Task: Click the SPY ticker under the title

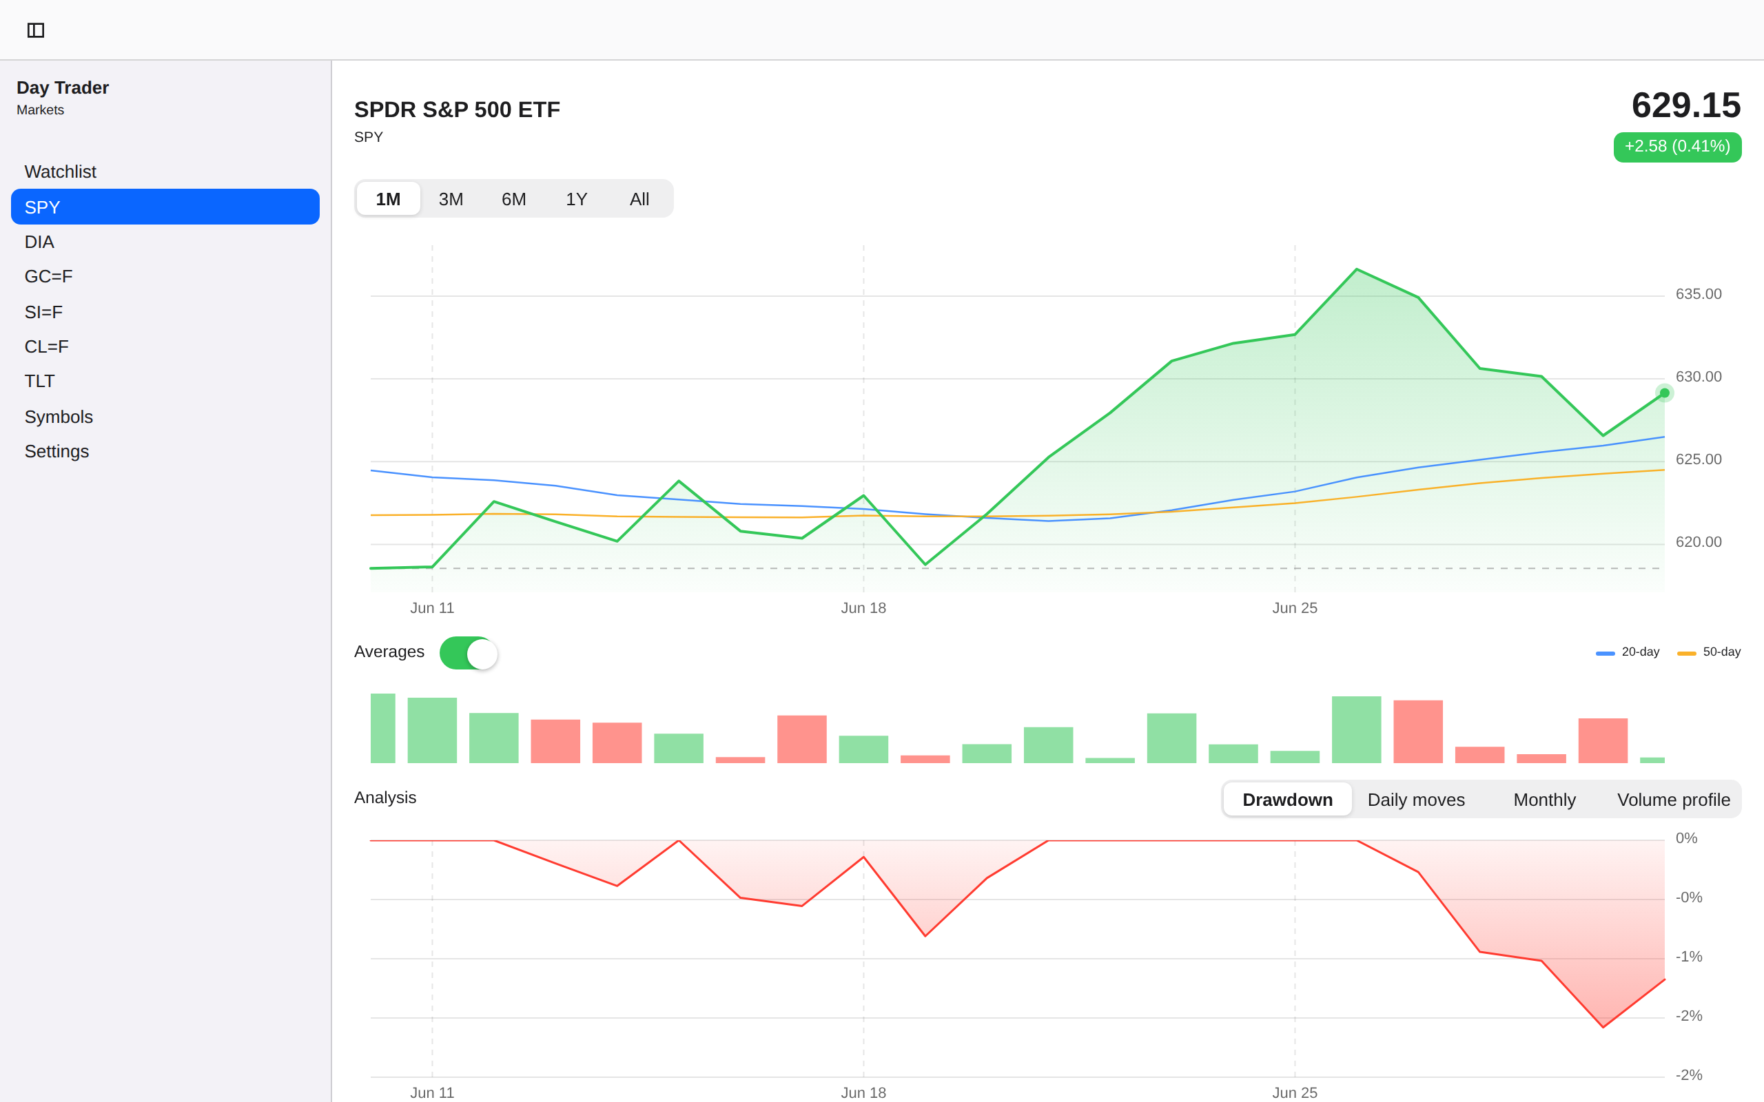Action: click(368, 138)
